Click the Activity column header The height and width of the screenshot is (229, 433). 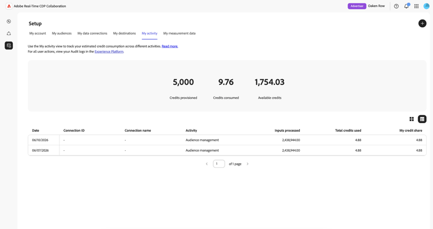click(x=191, y=130)
